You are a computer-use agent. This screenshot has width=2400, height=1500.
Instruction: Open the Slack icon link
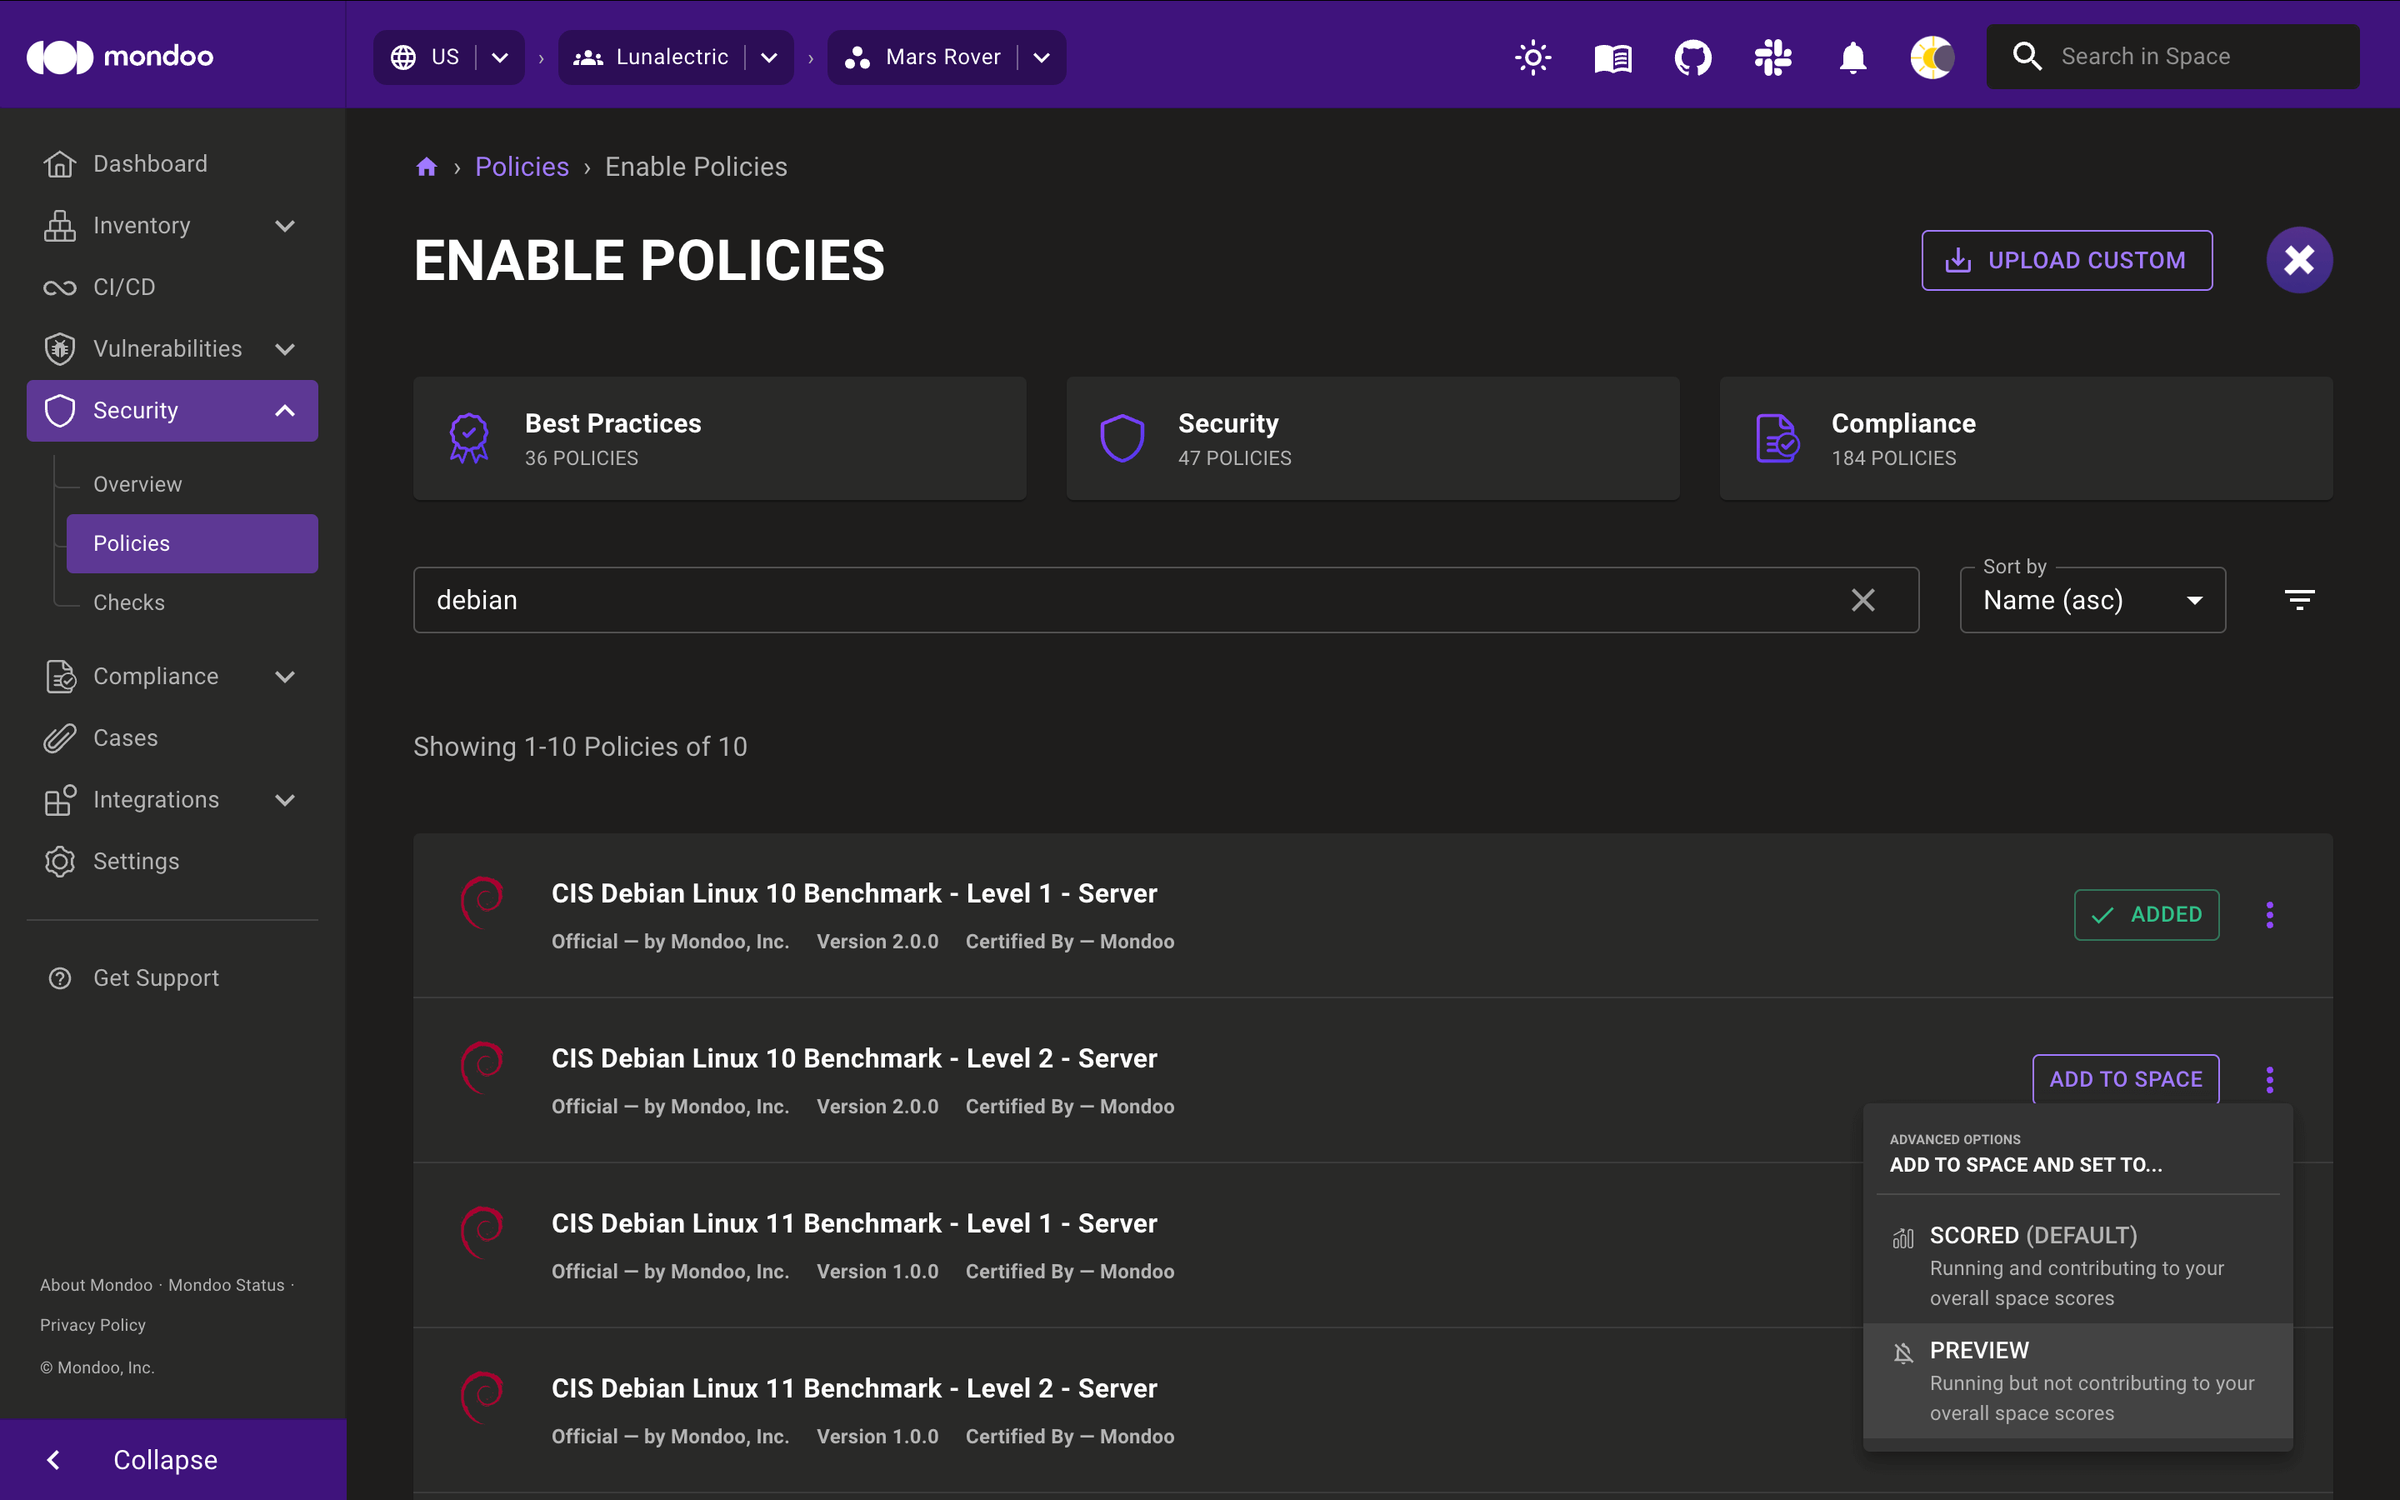1773,57
